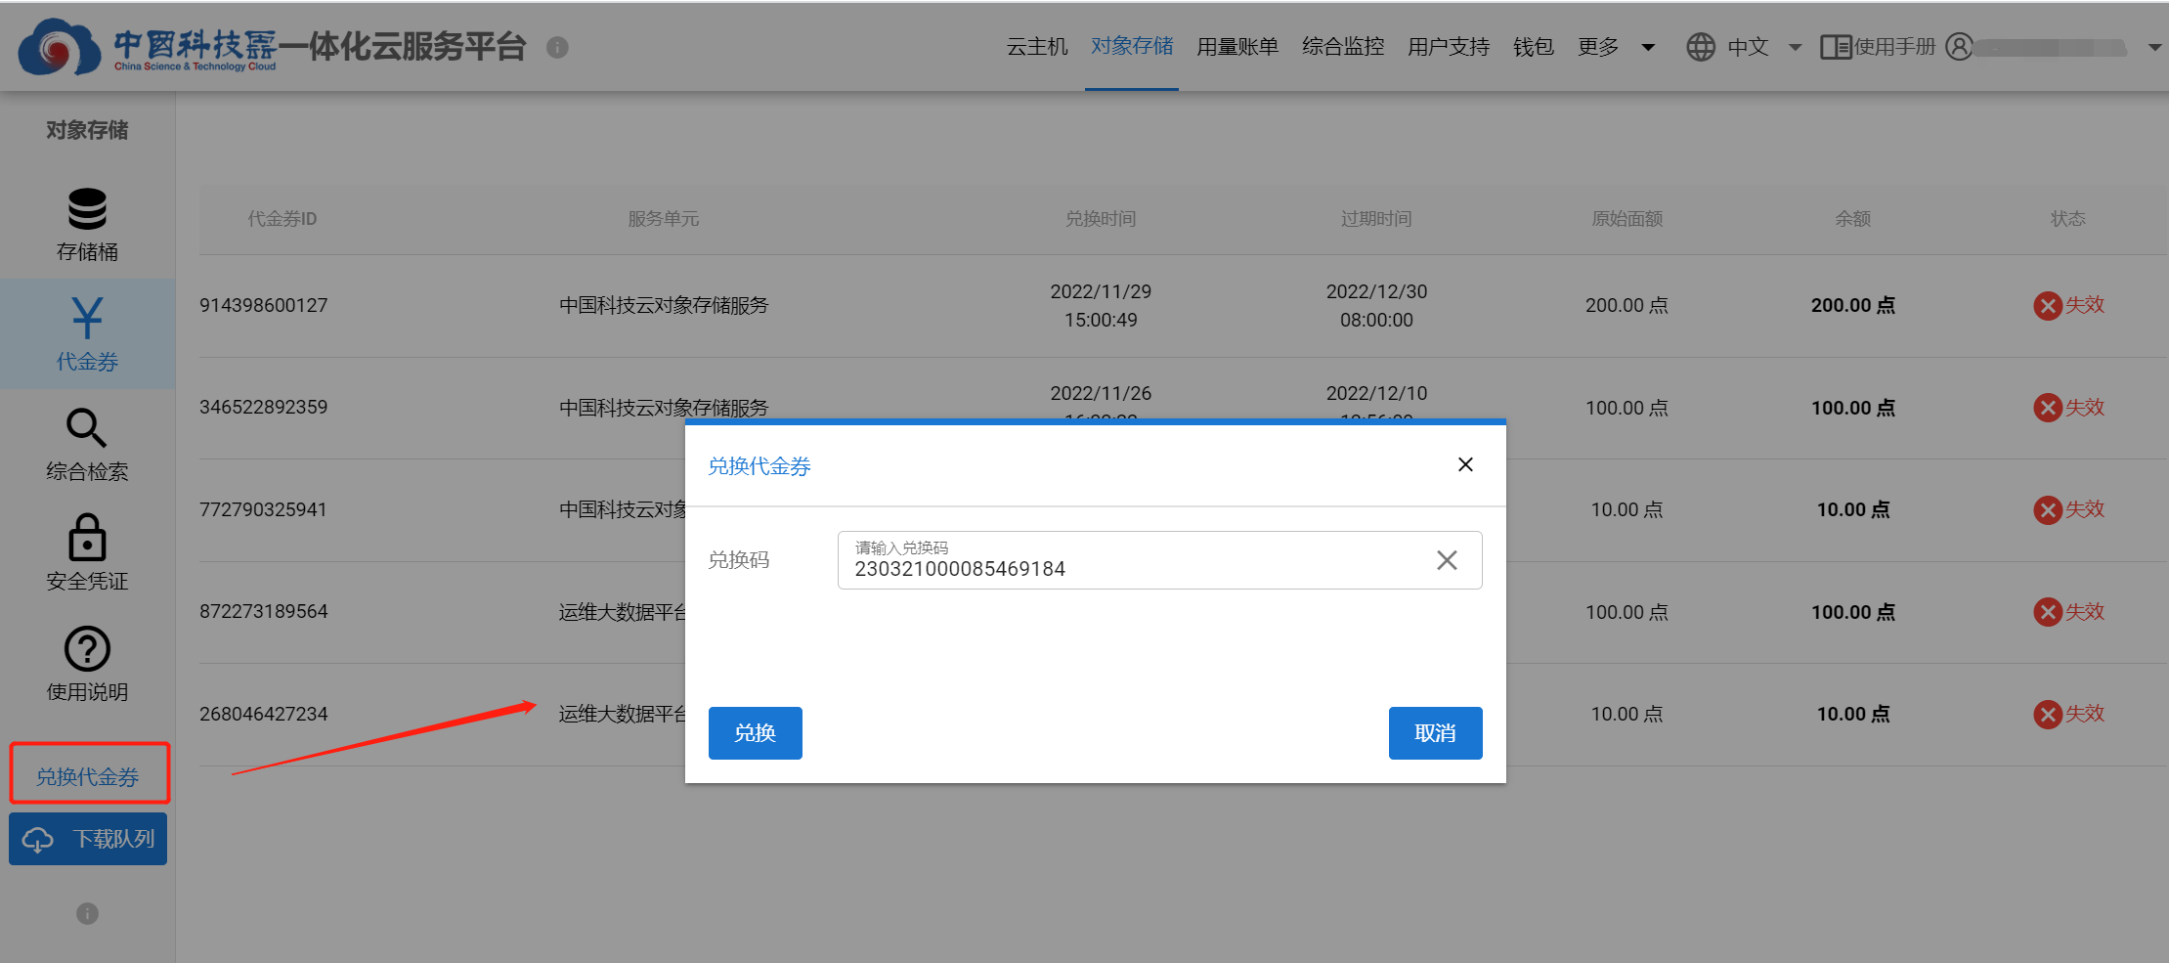
Task: Close the 兑换代金券 dialog with X
Action: 1465,464
